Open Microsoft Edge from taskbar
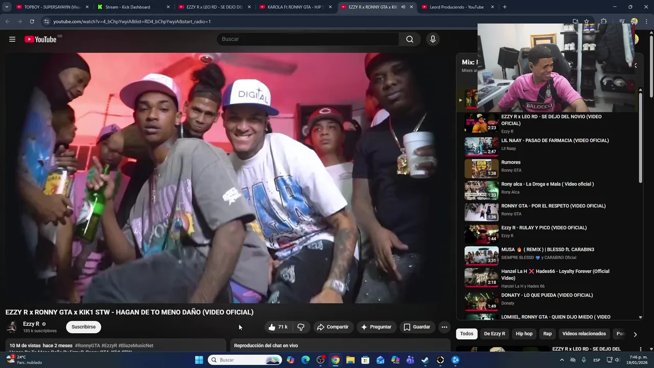The height and width of the screenshot is (368, 654). tap(306, 360)
